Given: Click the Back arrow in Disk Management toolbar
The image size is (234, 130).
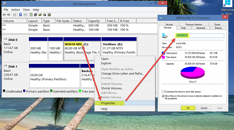Looking at the screenshot, I should [4, 15].
